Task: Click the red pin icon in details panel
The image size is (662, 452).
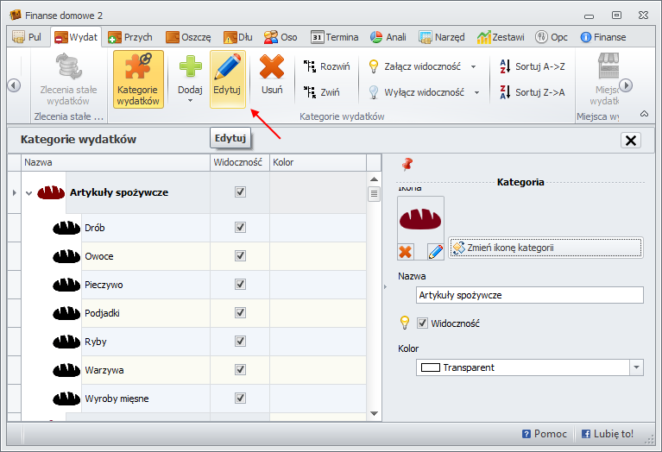Action: (407, 163)
